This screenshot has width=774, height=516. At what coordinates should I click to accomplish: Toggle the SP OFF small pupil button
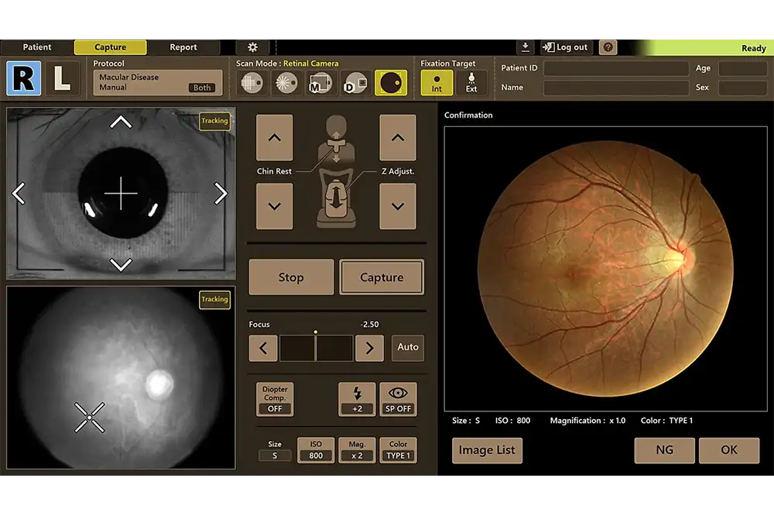[398, 400]
